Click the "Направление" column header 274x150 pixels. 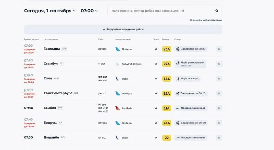(51, 39)
